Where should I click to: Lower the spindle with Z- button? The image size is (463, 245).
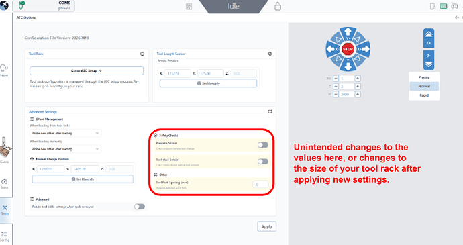tap(429, 60)
